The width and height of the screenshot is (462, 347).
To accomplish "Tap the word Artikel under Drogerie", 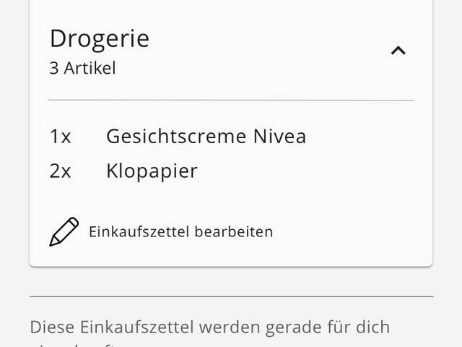I will 90,69.
